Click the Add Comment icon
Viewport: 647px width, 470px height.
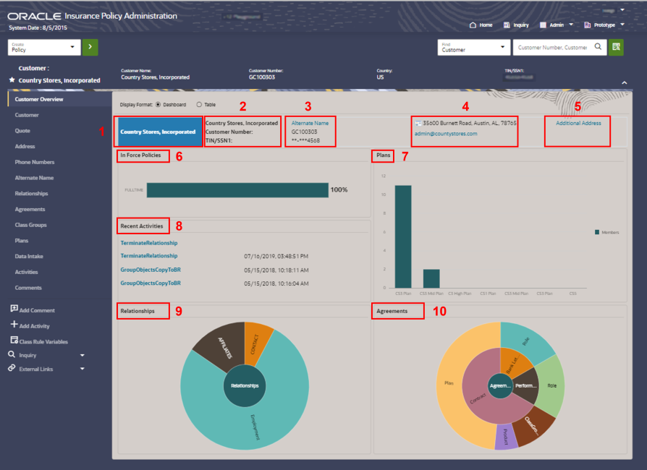point(14,309)
